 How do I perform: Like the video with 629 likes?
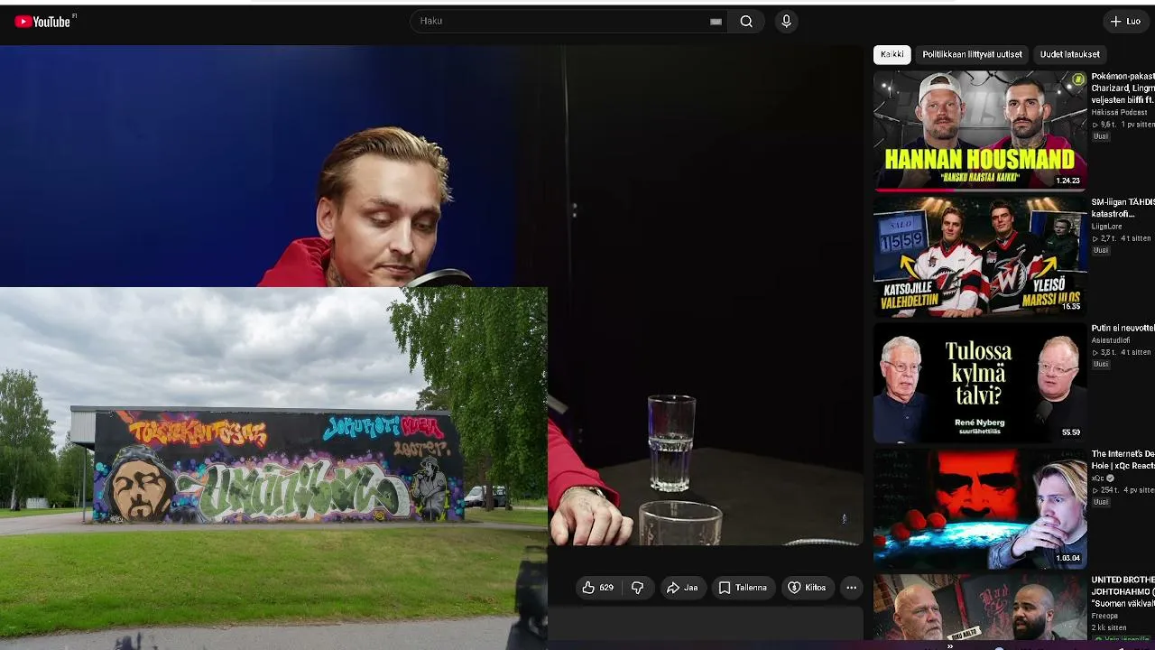[597, 588]
